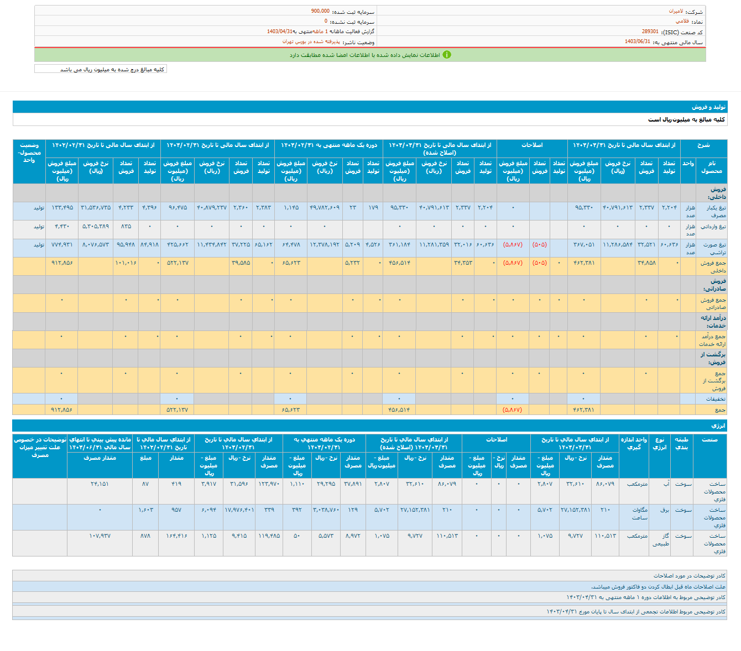Screen dimensions: 741x651
Task: Click the شرح column header in the sales table
Action: tap(703, 145)
